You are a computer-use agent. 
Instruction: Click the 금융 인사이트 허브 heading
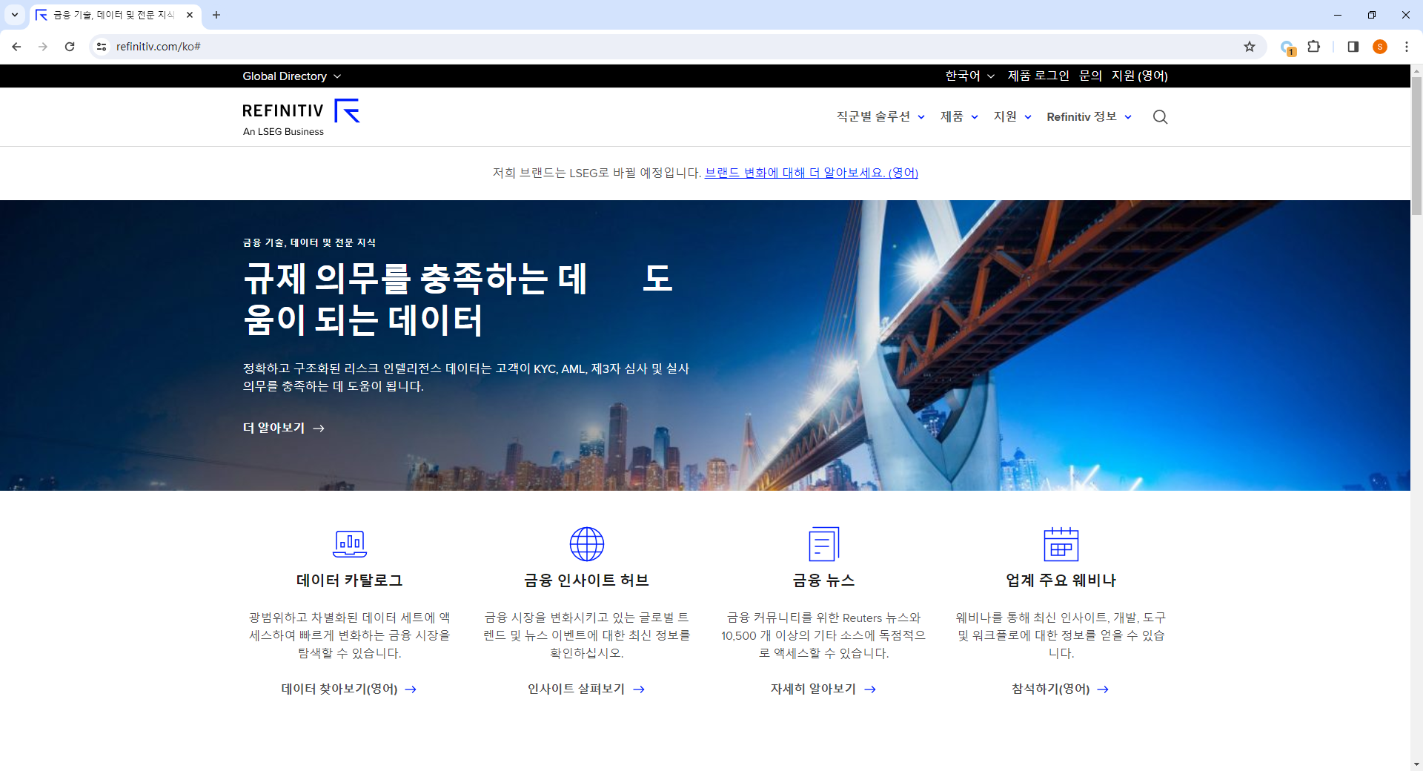pyautogui.click(x=587, y=580)
